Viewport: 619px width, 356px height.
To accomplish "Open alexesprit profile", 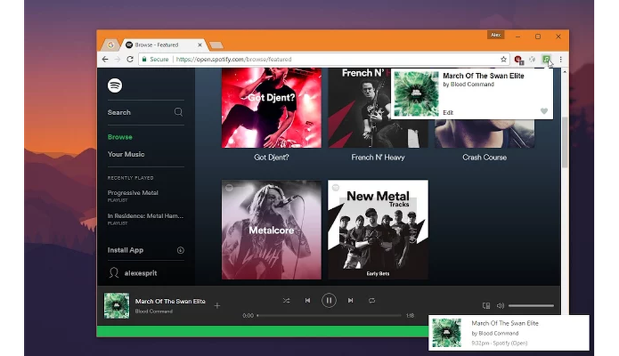I will coord(140,273).
